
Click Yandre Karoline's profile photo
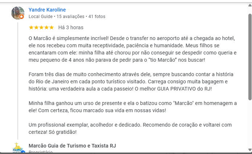click(x=17, y=12)
